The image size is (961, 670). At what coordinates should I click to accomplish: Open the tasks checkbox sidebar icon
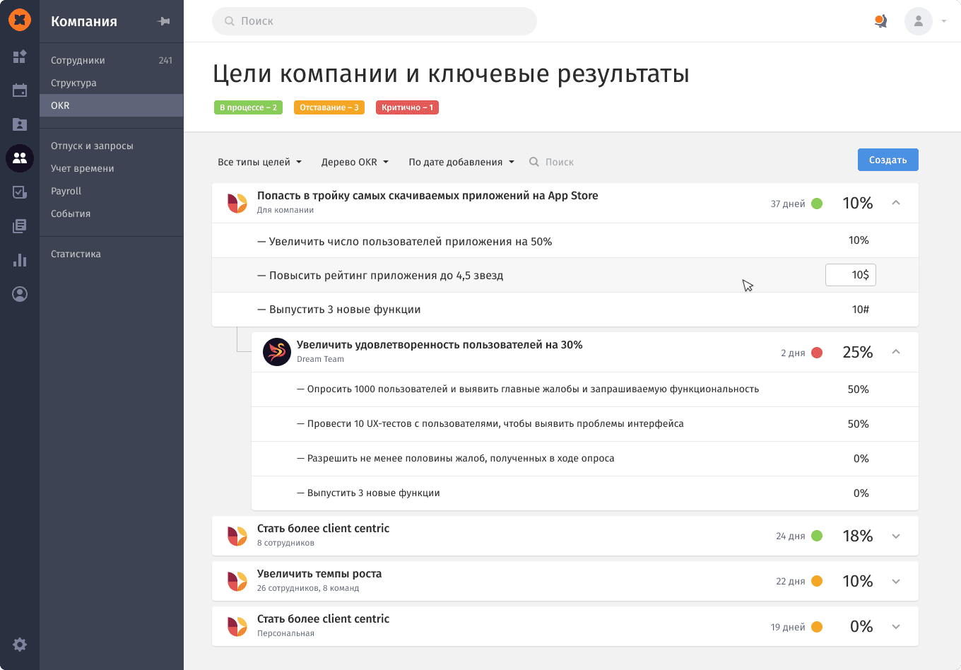click(x=20, y=192)
